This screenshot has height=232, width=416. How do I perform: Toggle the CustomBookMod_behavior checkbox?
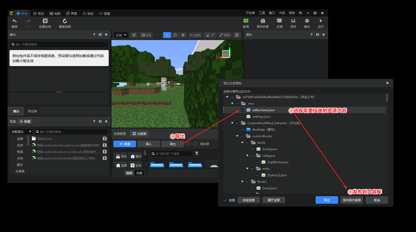237,123
